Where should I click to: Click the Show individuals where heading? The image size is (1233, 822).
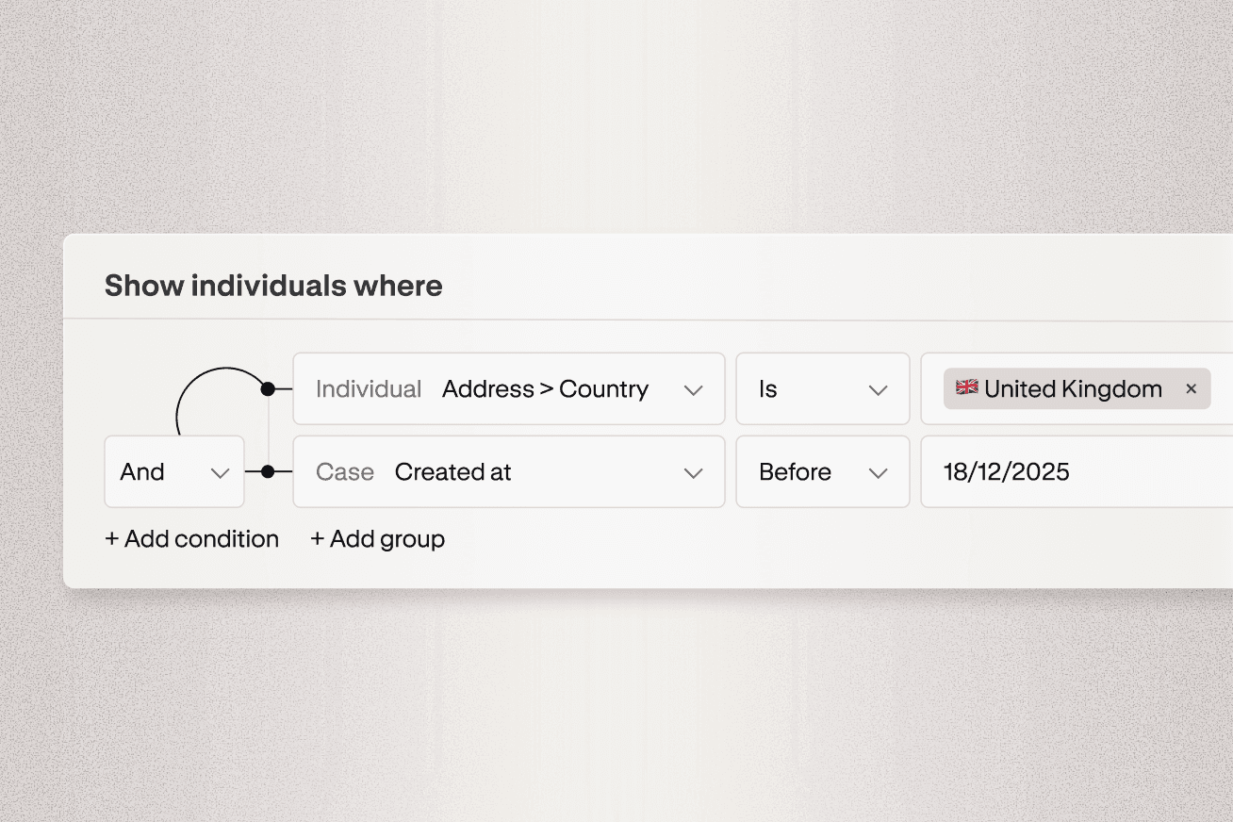pyautogui.click(x=273, y=286)
